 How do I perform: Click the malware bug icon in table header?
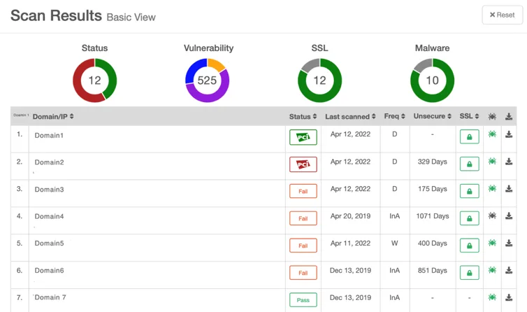pos(492,116)
